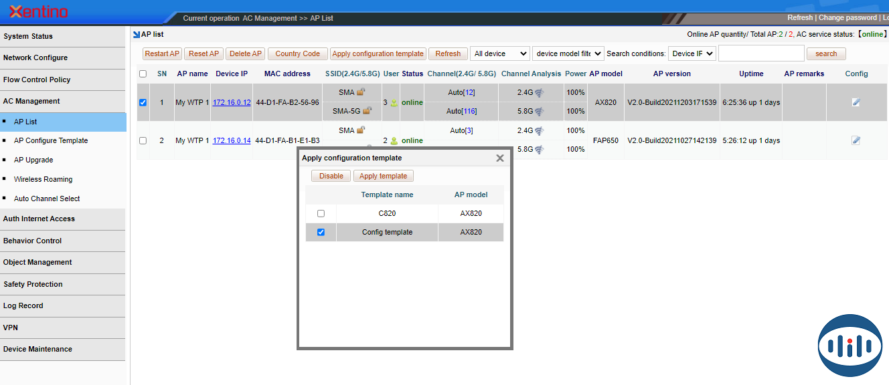Check the C820 template checkbox
Viewport: 889px width, 385px height.
click(x=321, y=214)
